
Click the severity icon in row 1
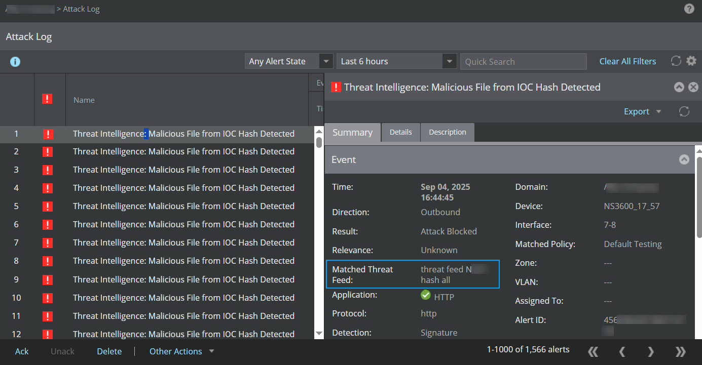pyautogui.click(x=48, y=134)
